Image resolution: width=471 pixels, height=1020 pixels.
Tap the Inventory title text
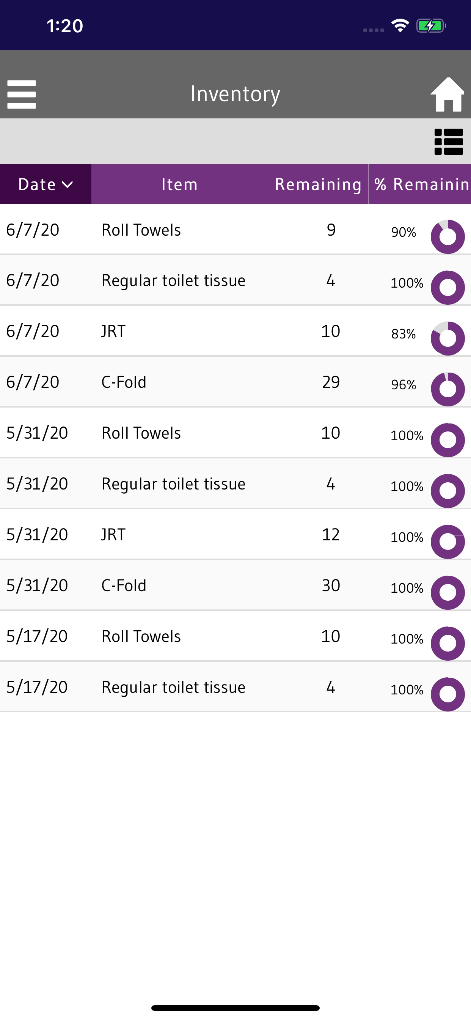coord(235,94)
